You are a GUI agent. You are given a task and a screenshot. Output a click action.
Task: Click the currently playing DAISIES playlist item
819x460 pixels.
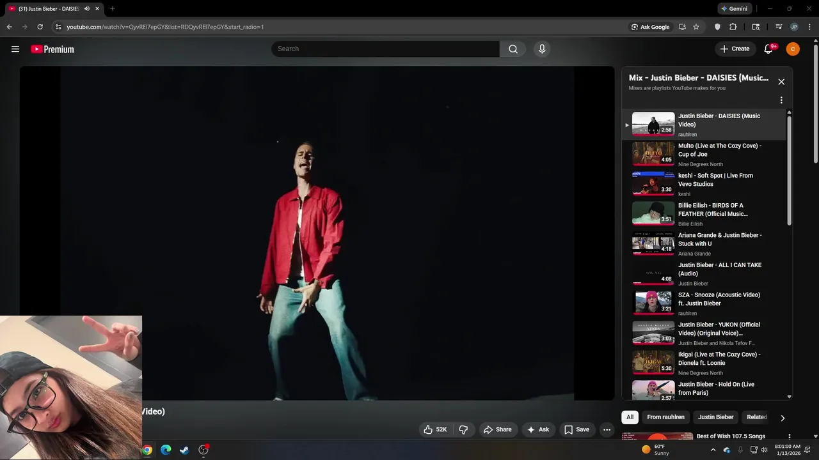(x=704, y=125)
